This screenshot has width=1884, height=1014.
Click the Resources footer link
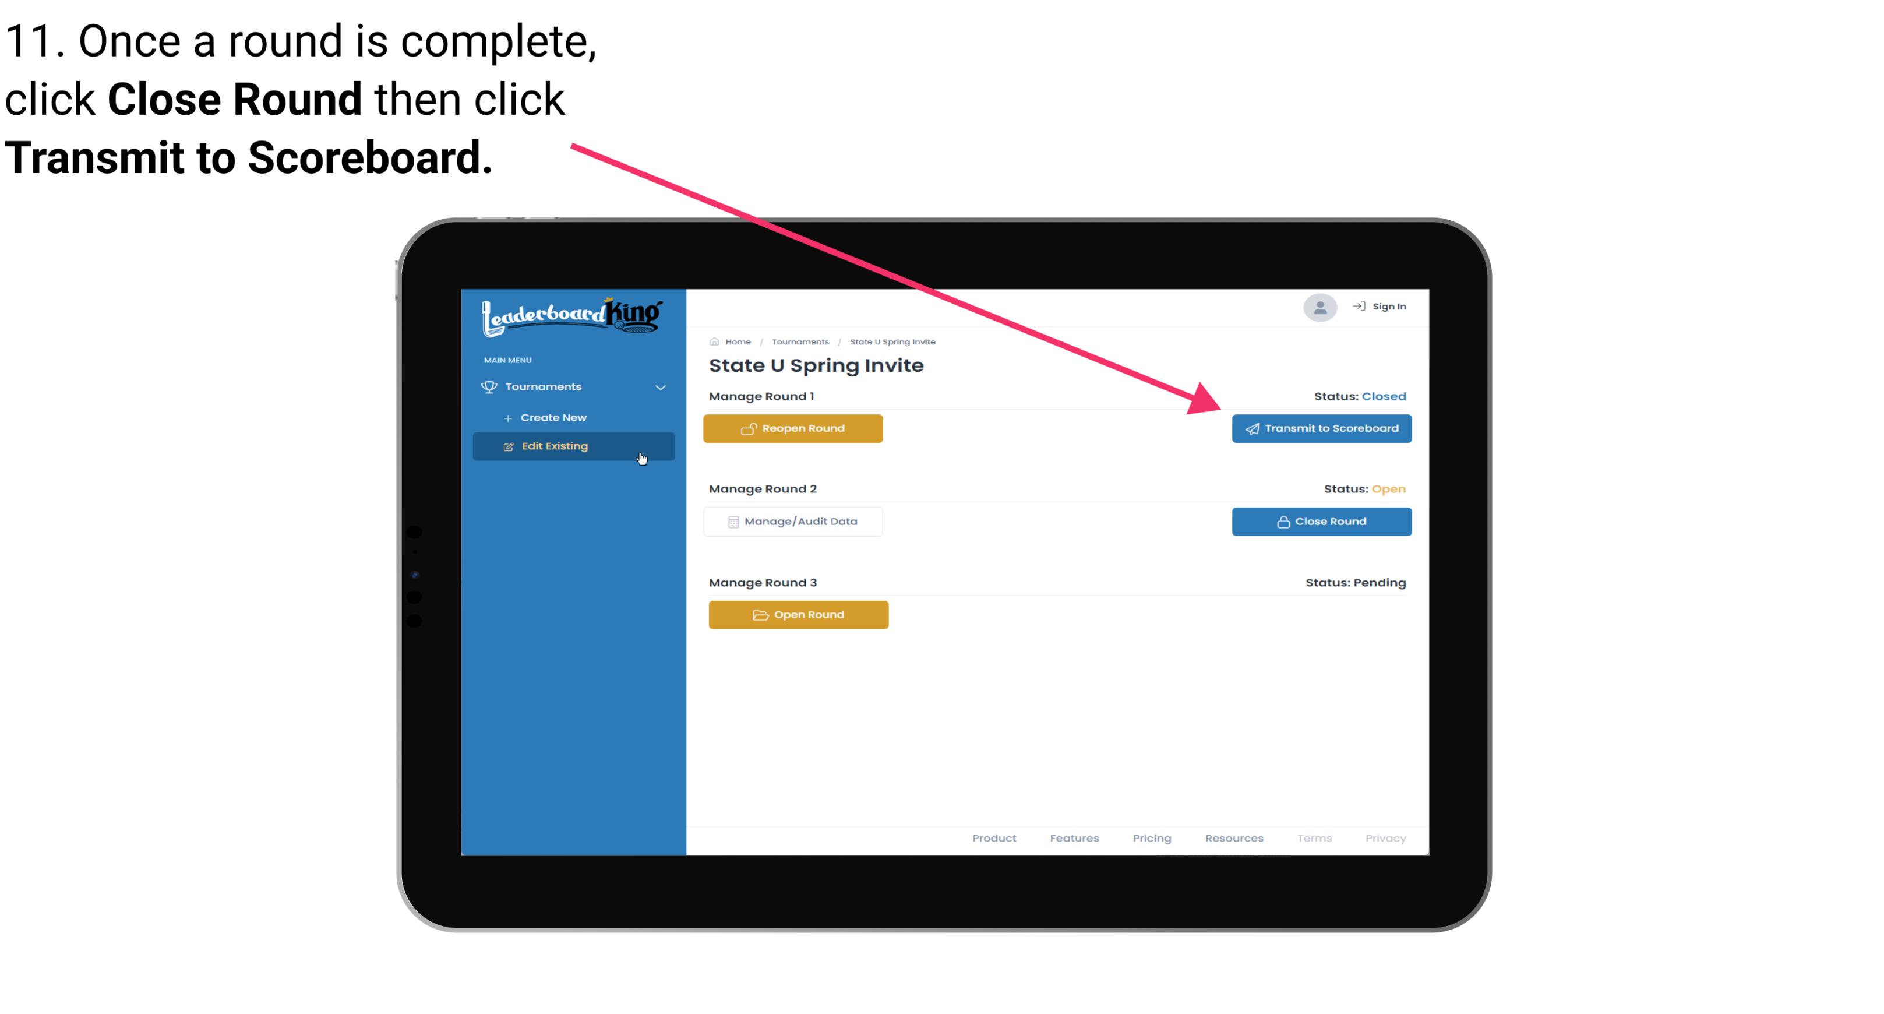click(x=1234, y=838)
